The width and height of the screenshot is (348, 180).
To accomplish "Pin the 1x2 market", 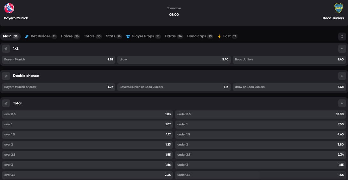I will point(6,48).
